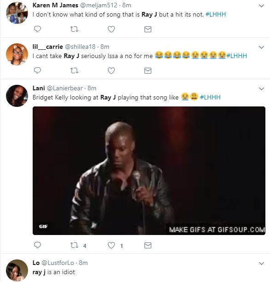Send Karen M James's tweet via message
Screen dimensions: 270x282
(x=148, y=29)
